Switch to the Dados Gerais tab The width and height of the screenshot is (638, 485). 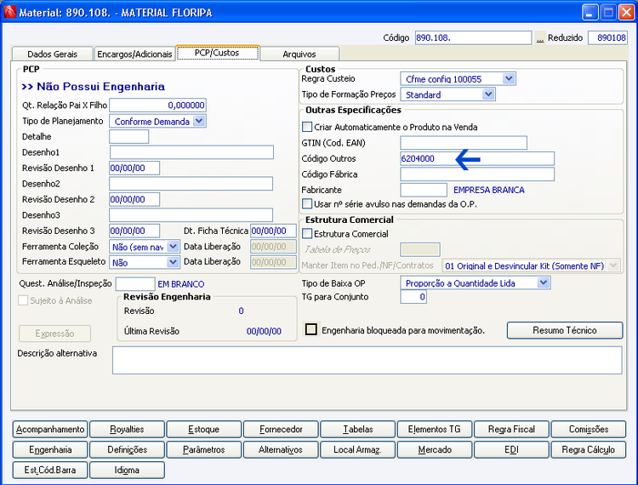tap(52, 54)
